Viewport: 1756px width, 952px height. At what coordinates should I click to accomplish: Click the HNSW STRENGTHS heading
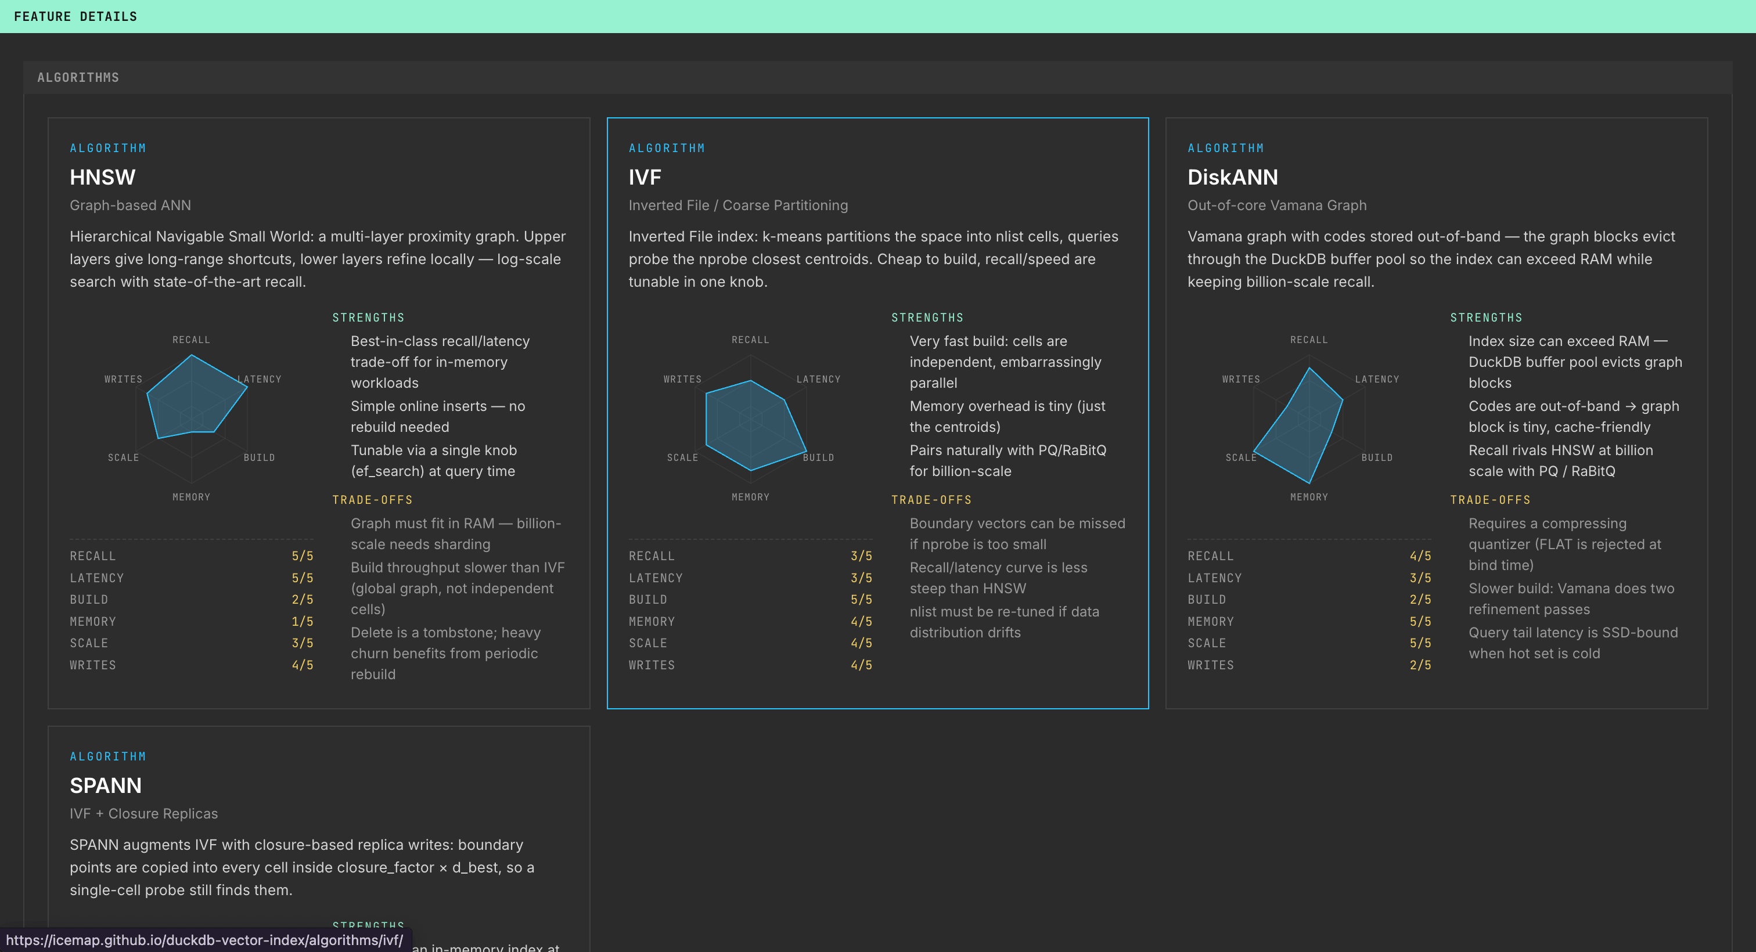click(x=368, y=318)
